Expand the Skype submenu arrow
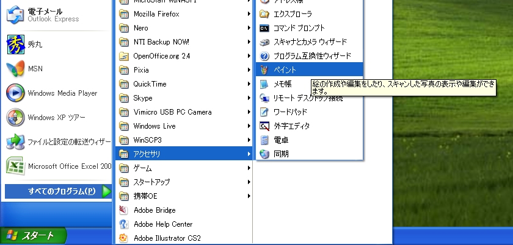The height and width of the screenshot is (245, 513). [249, 98]
